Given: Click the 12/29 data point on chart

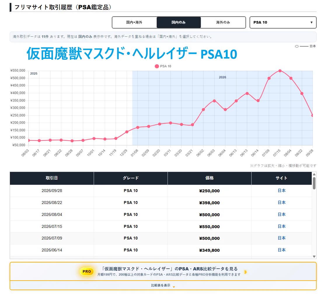Looking at the screenshot, I should pos(127,132).
